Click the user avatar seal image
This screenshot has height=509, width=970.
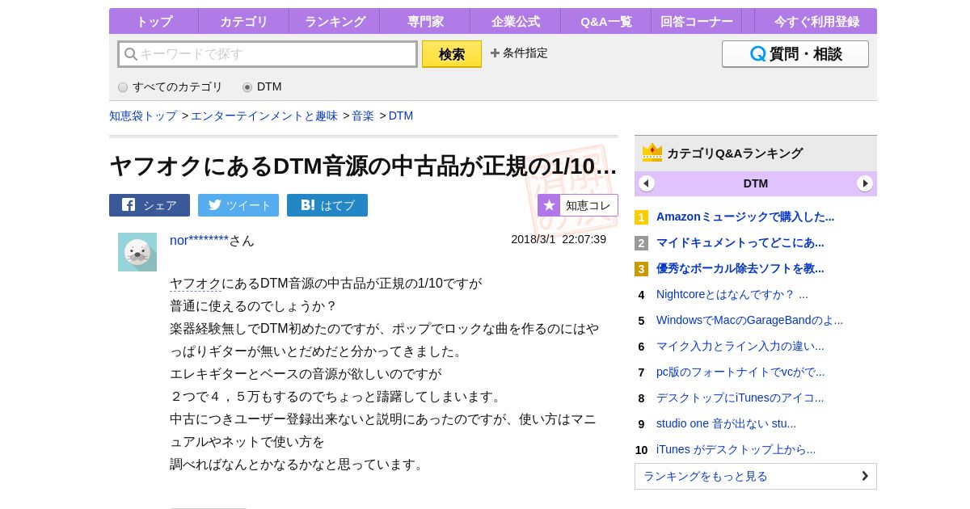click(x=137, y=252)
